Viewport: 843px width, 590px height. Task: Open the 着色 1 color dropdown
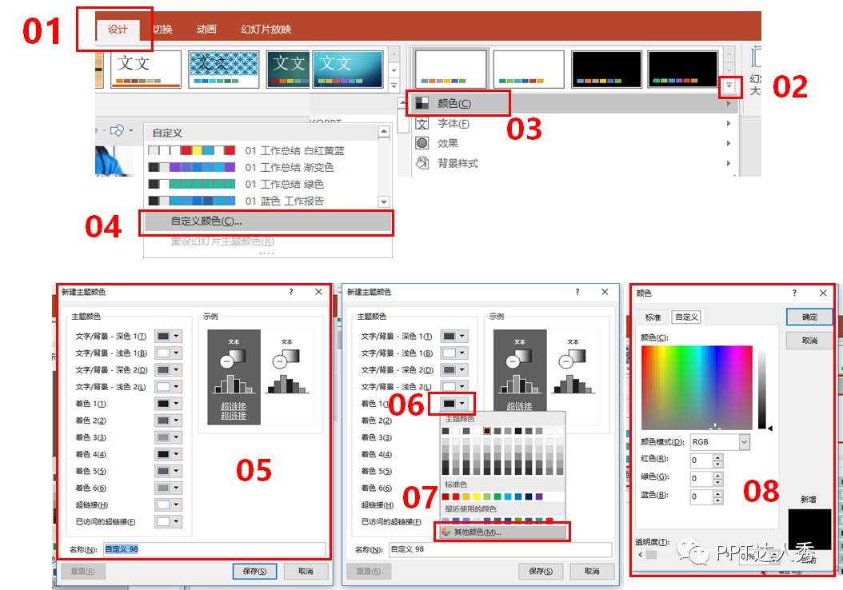pos(453,404)
